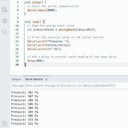Click the 'Pressure: 304 Pa' output line
128x128 pixels.
24,112
